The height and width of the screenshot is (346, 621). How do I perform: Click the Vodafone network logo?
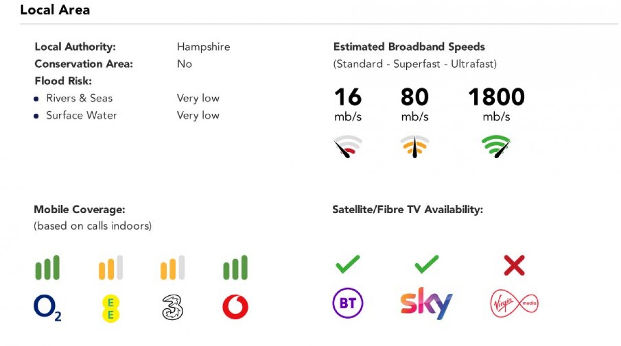tap(235, 308)
